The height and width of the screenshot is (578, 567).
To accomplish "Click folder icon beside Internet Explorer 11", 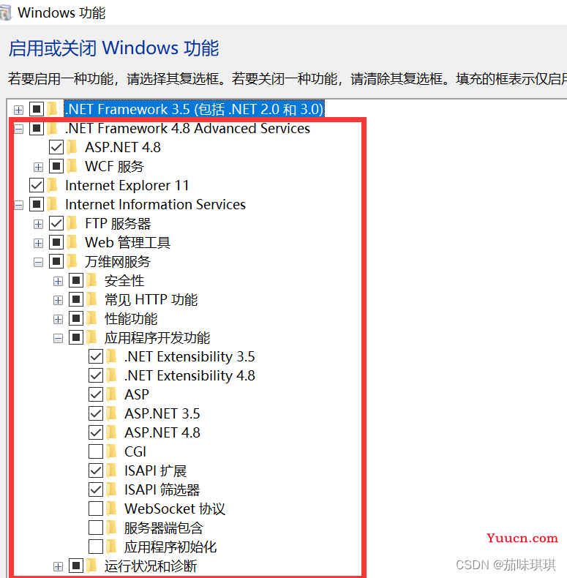I will click(x=53, y=185).
